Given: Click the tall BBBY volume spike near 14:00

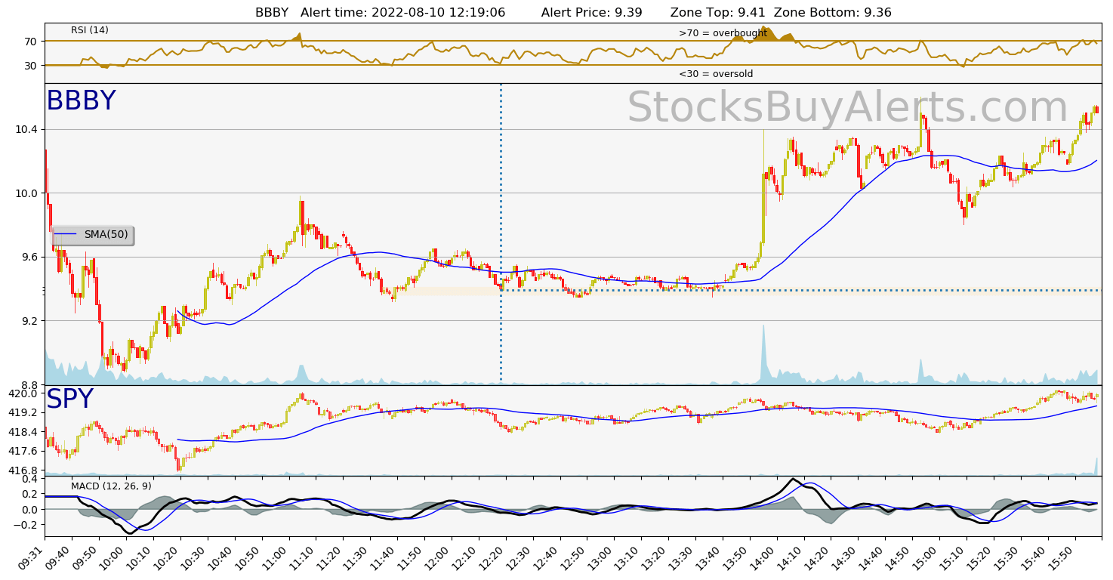Looking at the screenshot, I should point(763,355).
